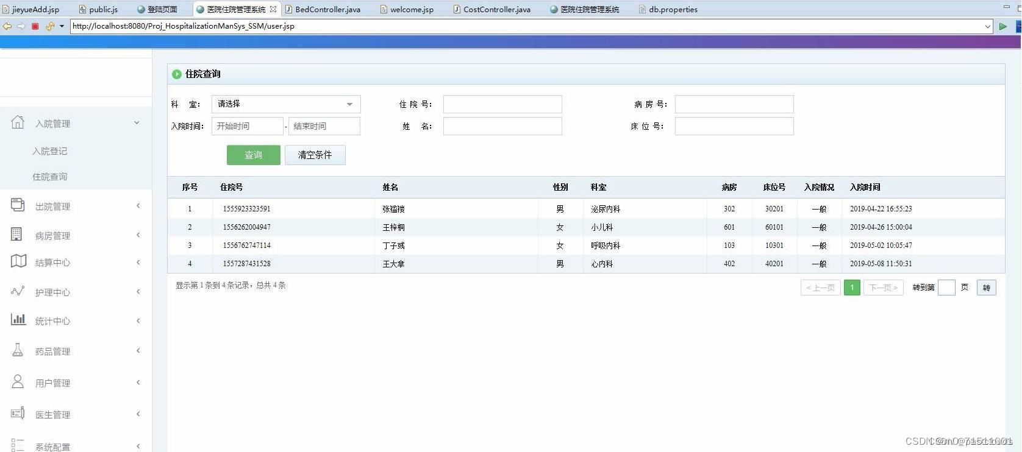Collapse the 入院管理 menu chevron
Image resolution: width=1022 pixels, height=452 pixels.
[137, 122]
